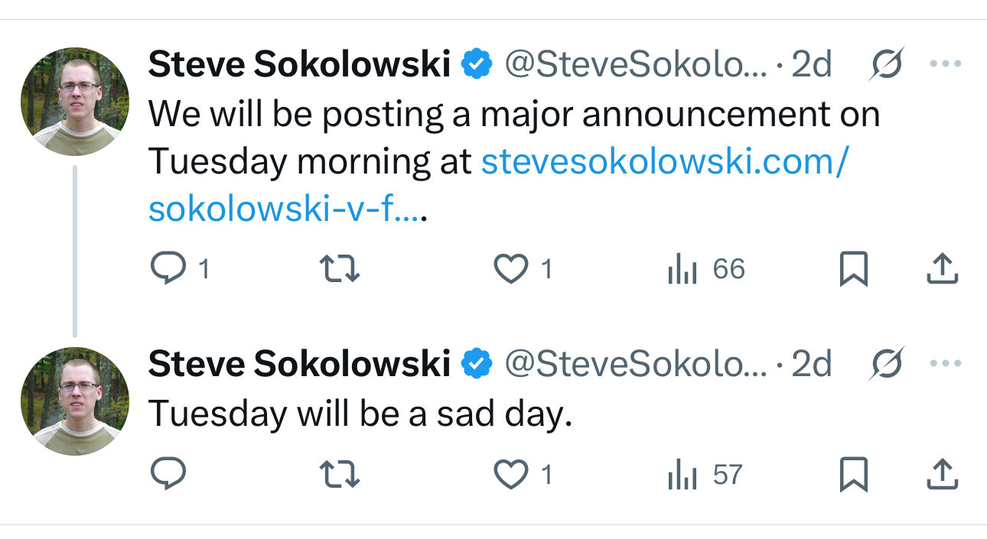This screenshot has height=539, width=987.
Task: Reply to the major announcement tweet
Action: [168, 269]
